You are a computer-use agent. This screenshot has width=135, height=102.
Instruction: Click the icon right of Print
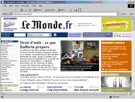click(80, 10)
